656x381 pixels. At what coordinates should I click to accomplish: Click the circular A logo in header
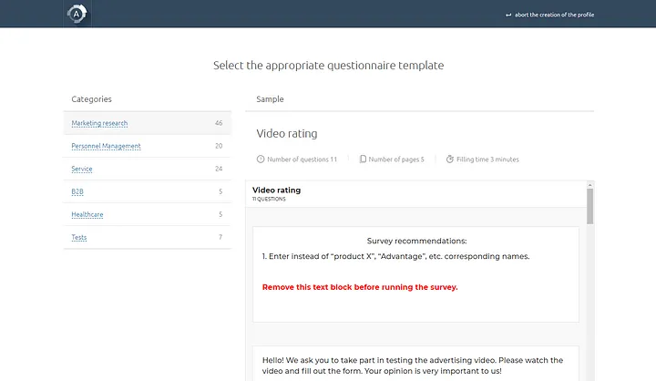point(77,14)
